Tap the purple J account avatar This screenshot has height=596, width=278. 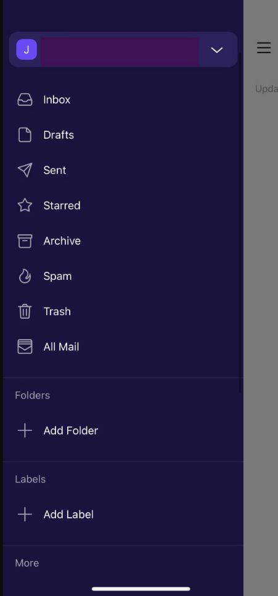click(x=27, y=49)
